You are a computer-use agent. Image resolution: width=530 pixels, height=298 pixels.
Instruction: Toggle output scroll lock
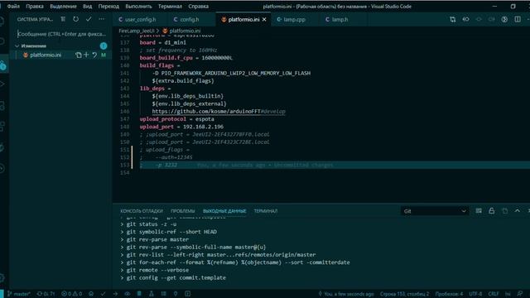(x=491, y=211)
